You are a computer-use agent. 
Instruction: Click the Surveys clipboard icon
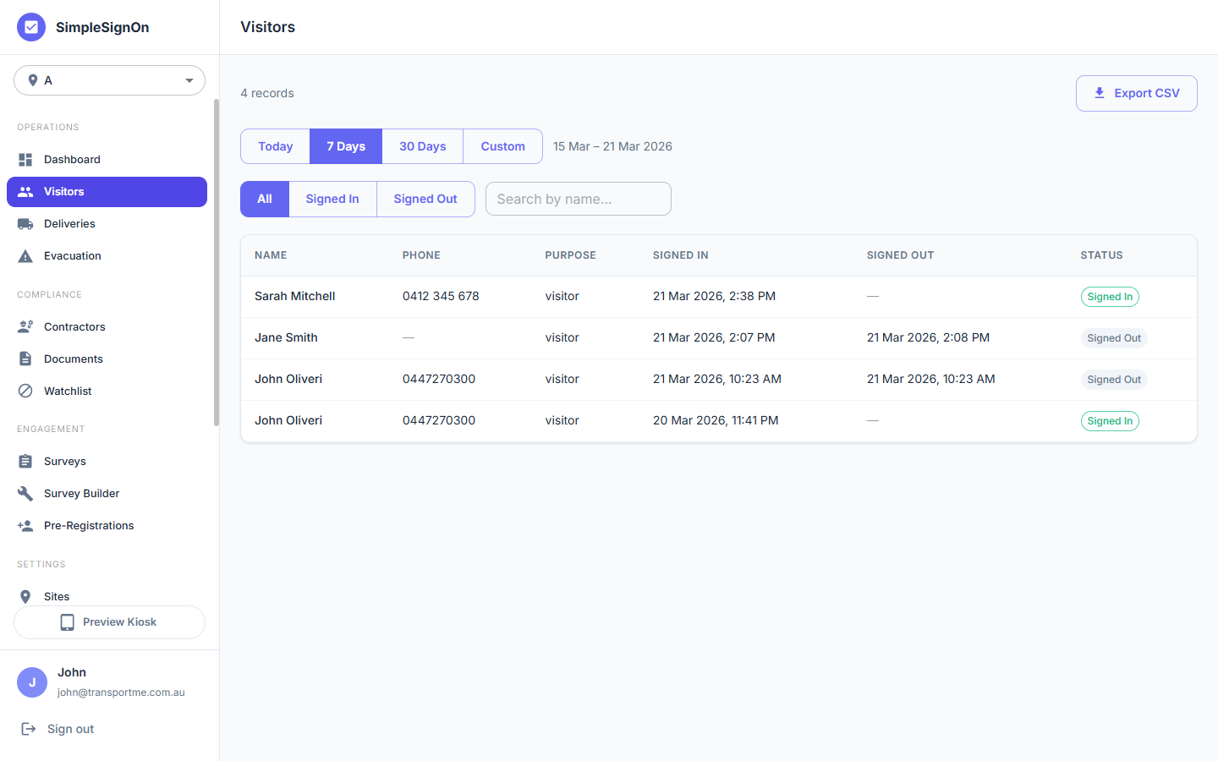tap(25, 462)
